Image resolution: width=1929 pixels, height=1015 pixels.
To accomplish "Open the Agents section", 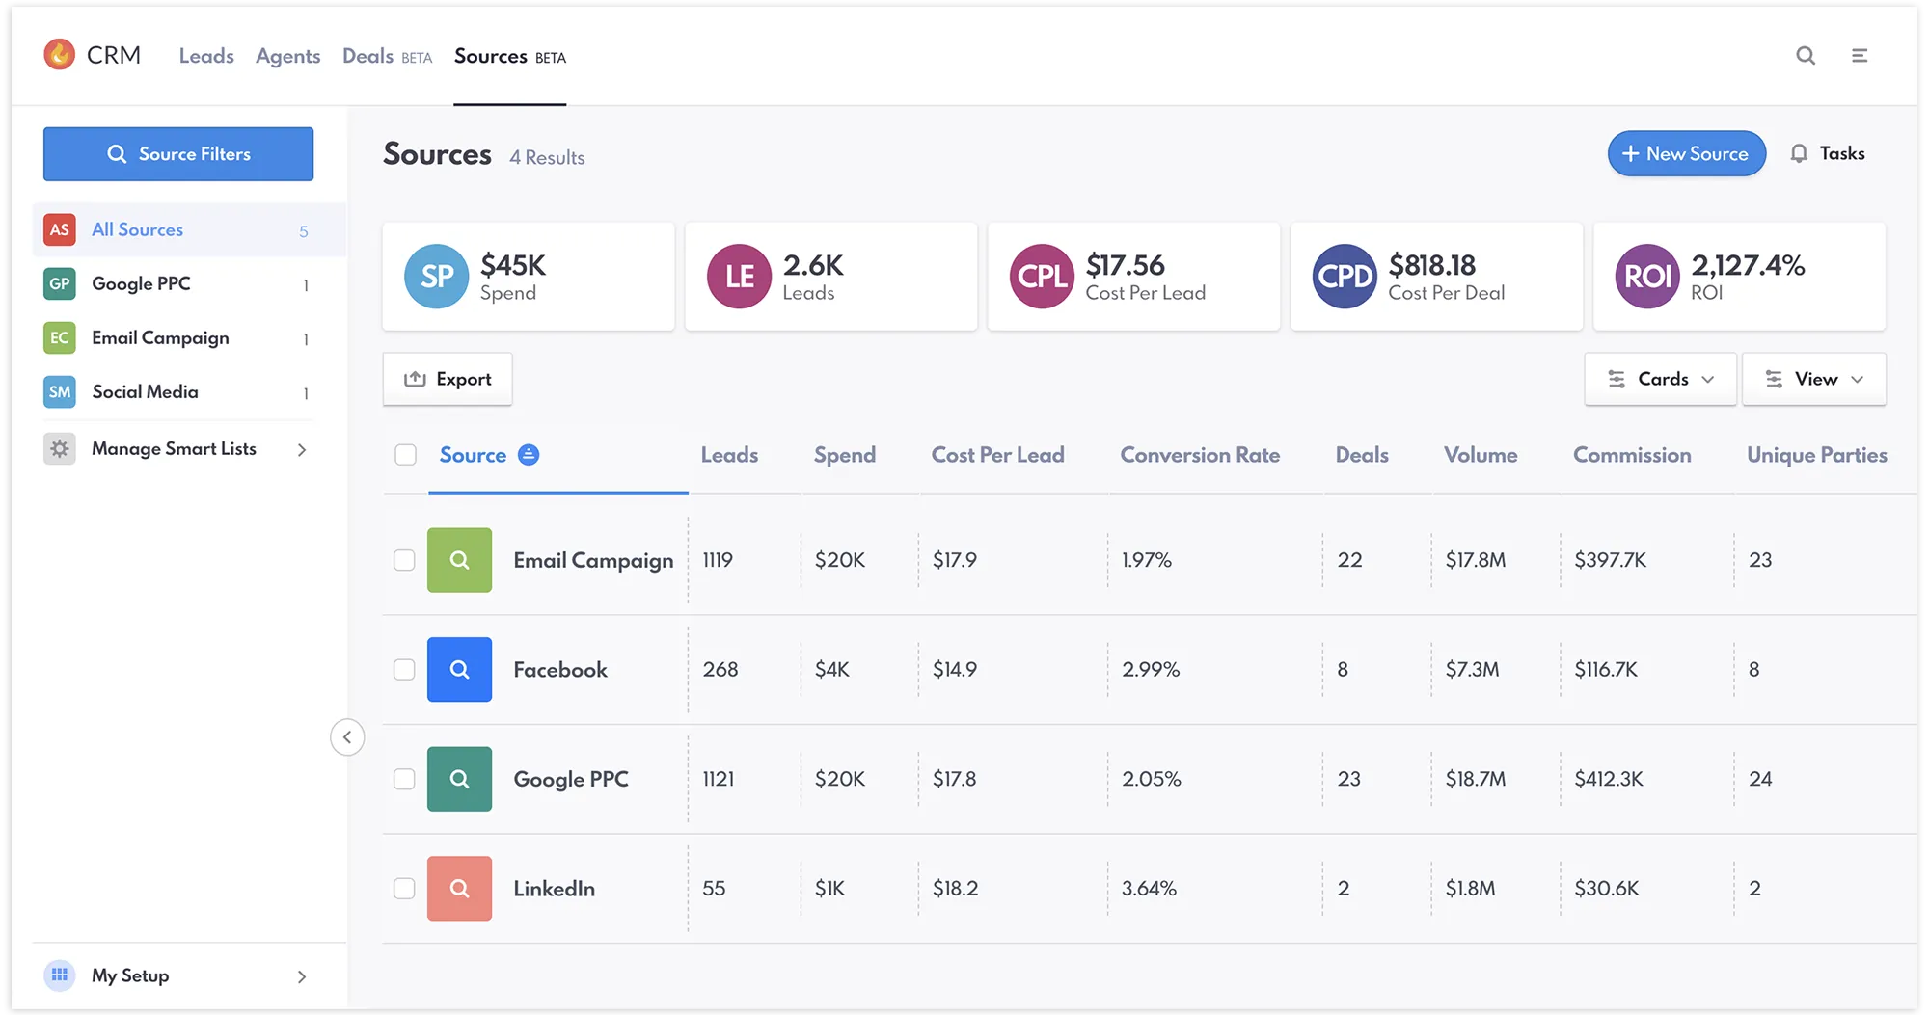I will coord(287,56).
